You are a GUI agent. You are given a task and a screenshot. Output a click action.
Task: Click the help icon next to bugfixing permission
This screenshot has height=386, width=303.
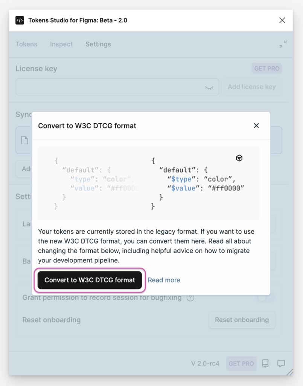point(190,298)
